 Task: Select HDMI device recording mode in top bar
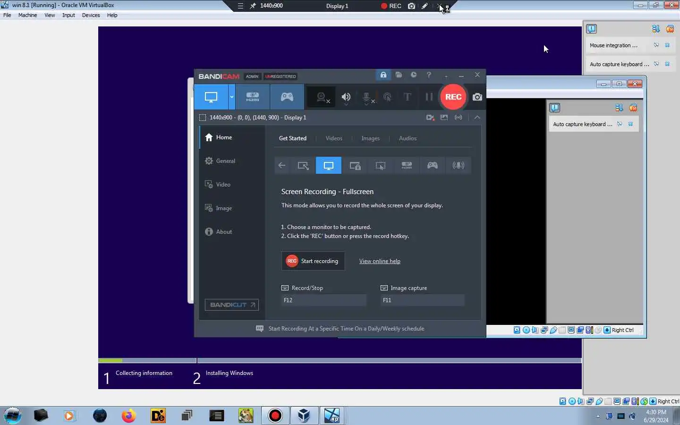(253, 97)
